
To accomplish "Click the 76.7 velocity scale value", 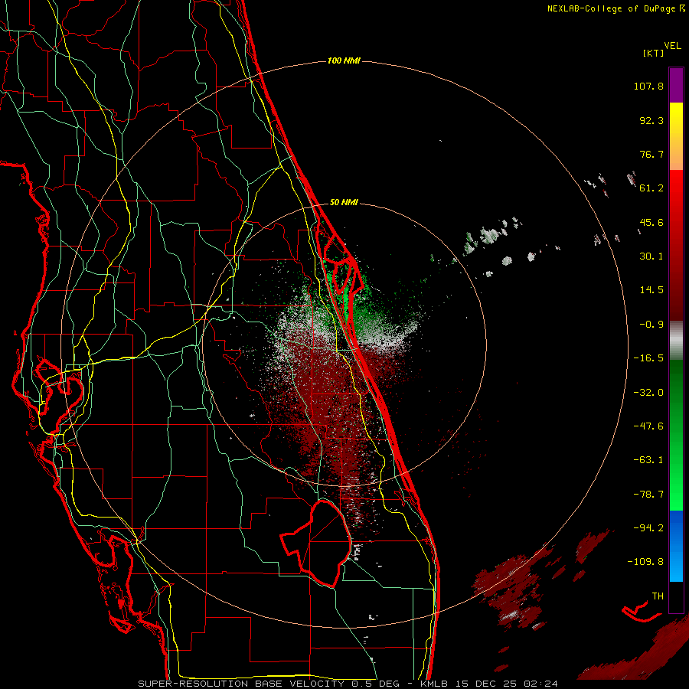I will [651, 154].
